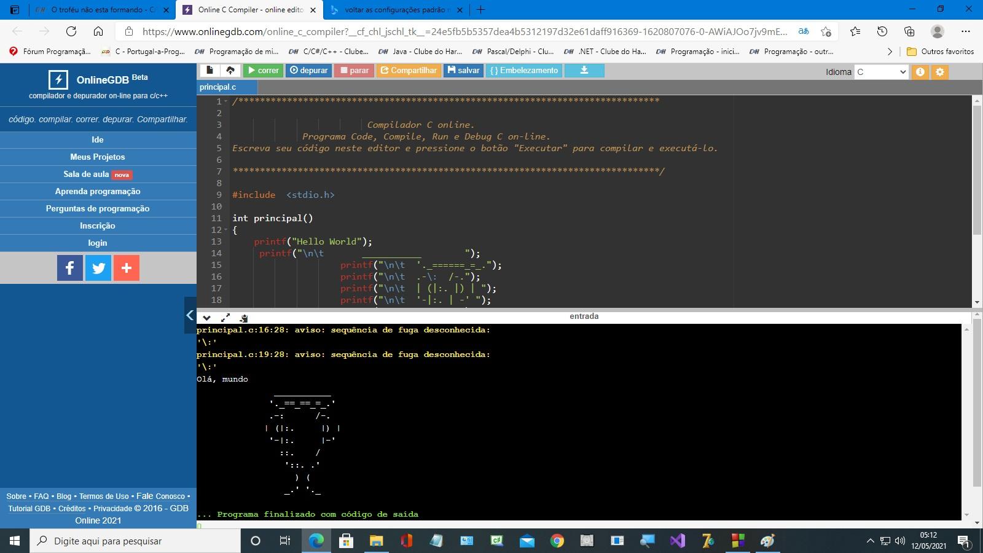983x553 pixels.
Task: Open the Blog footer link
Action: point(64,496)
